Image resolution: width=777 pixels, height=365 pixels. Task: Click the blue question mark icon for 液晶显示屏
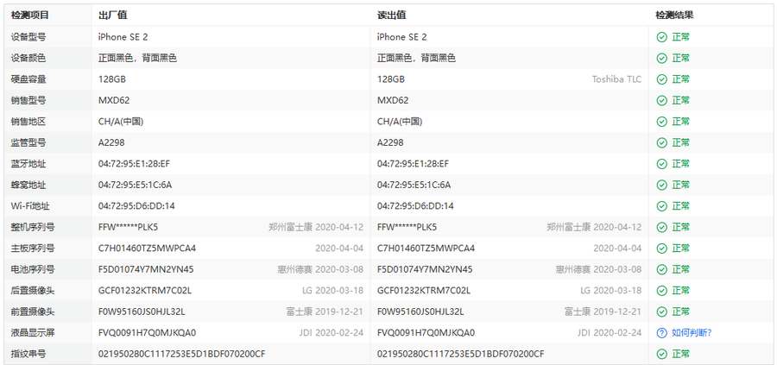click(x=661, y=333)
